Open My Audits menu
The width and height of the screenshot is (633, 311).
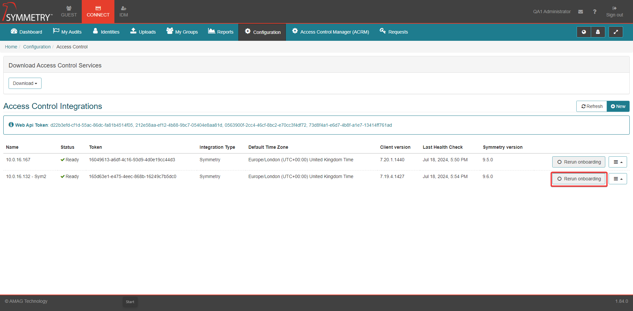coord(67,32)
